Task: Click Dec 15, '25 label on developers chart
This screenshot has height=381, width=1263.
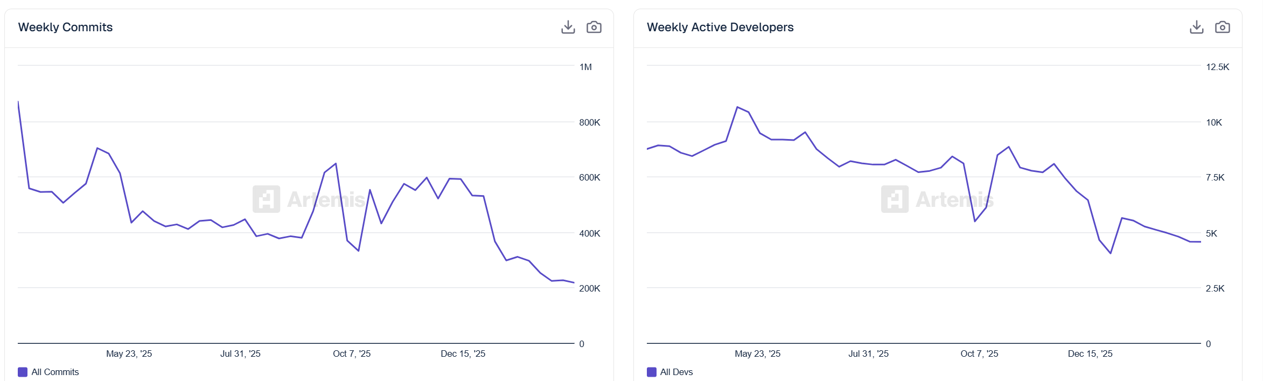Action: point(1090,354)
